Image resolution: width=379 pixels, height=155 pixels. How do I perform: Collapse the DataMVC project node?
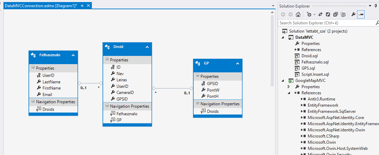tap(283, 37)
